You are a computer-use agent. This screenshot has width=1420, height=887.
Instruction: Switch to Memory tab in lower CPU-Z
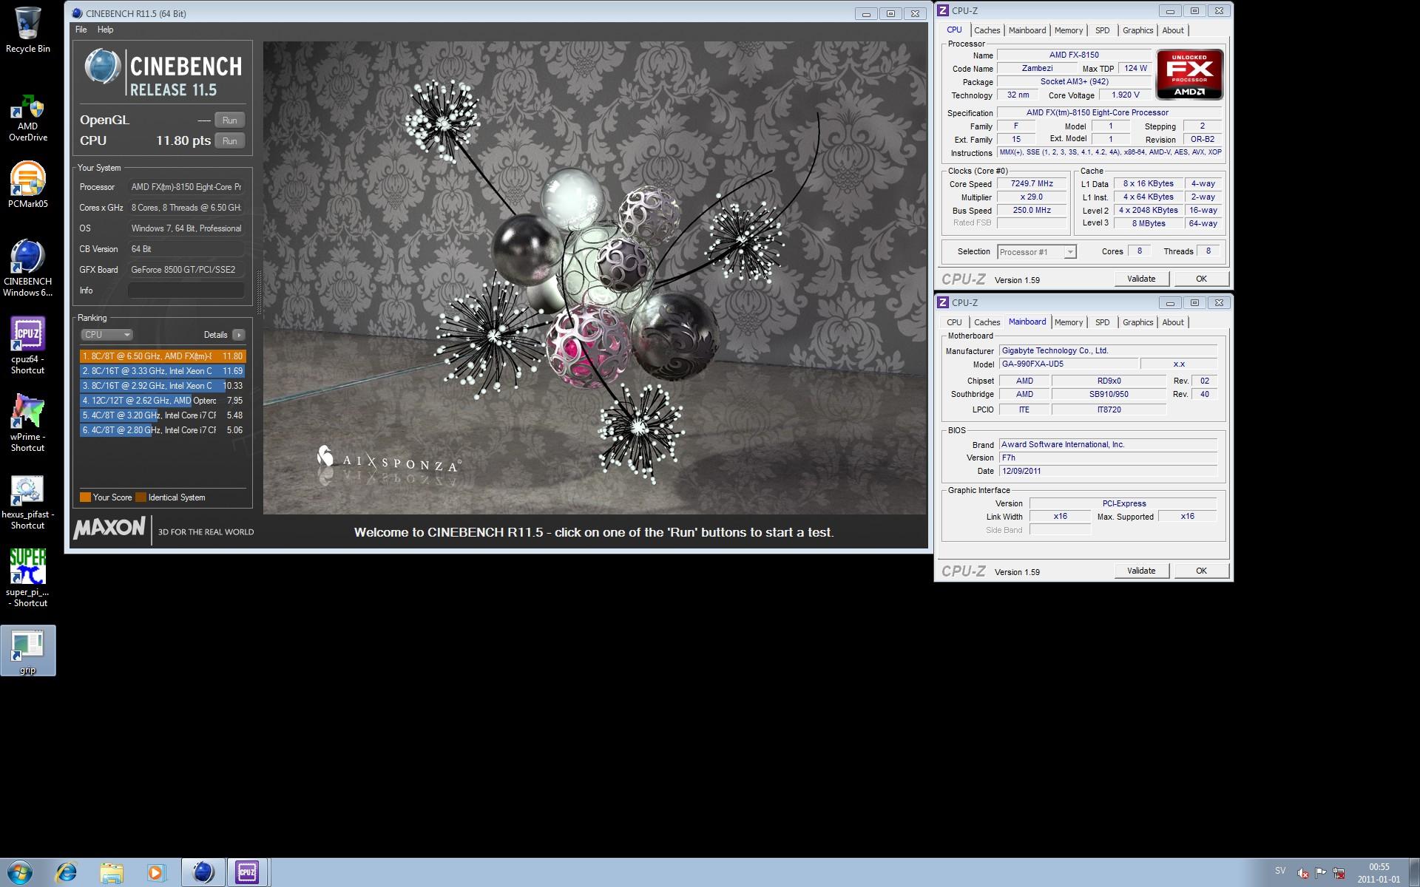coord(1069,322)
